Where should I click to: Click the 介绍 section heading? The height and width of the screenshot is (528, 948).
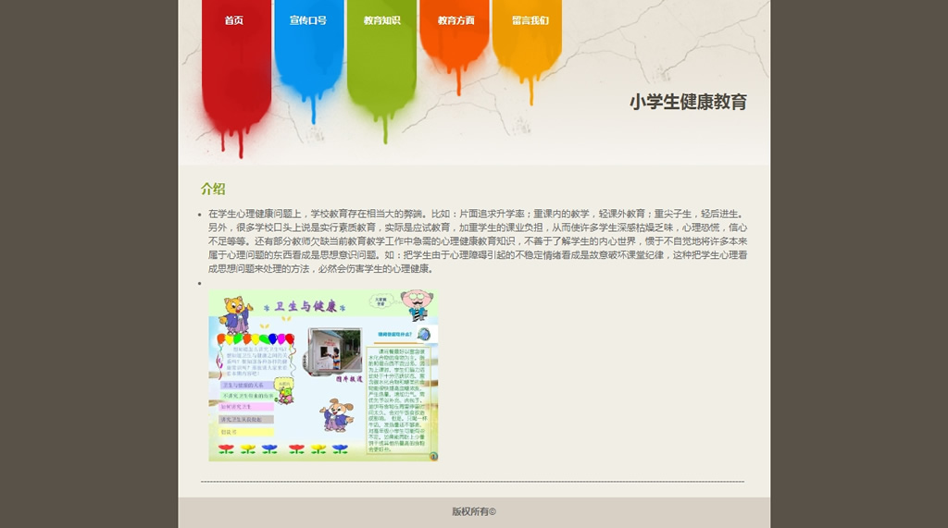[213, 189]
